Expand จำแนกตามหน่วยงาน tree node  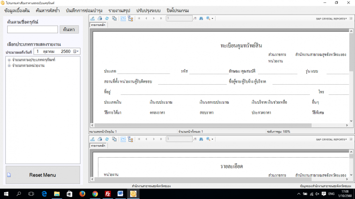coord(9,66)
